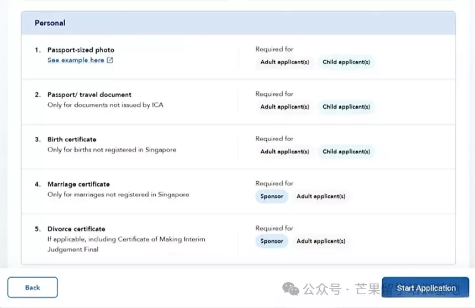The height and width of the screenshot is (308, 475).
Task: Click the Passport-sized photo title
Action: [81, 50]
